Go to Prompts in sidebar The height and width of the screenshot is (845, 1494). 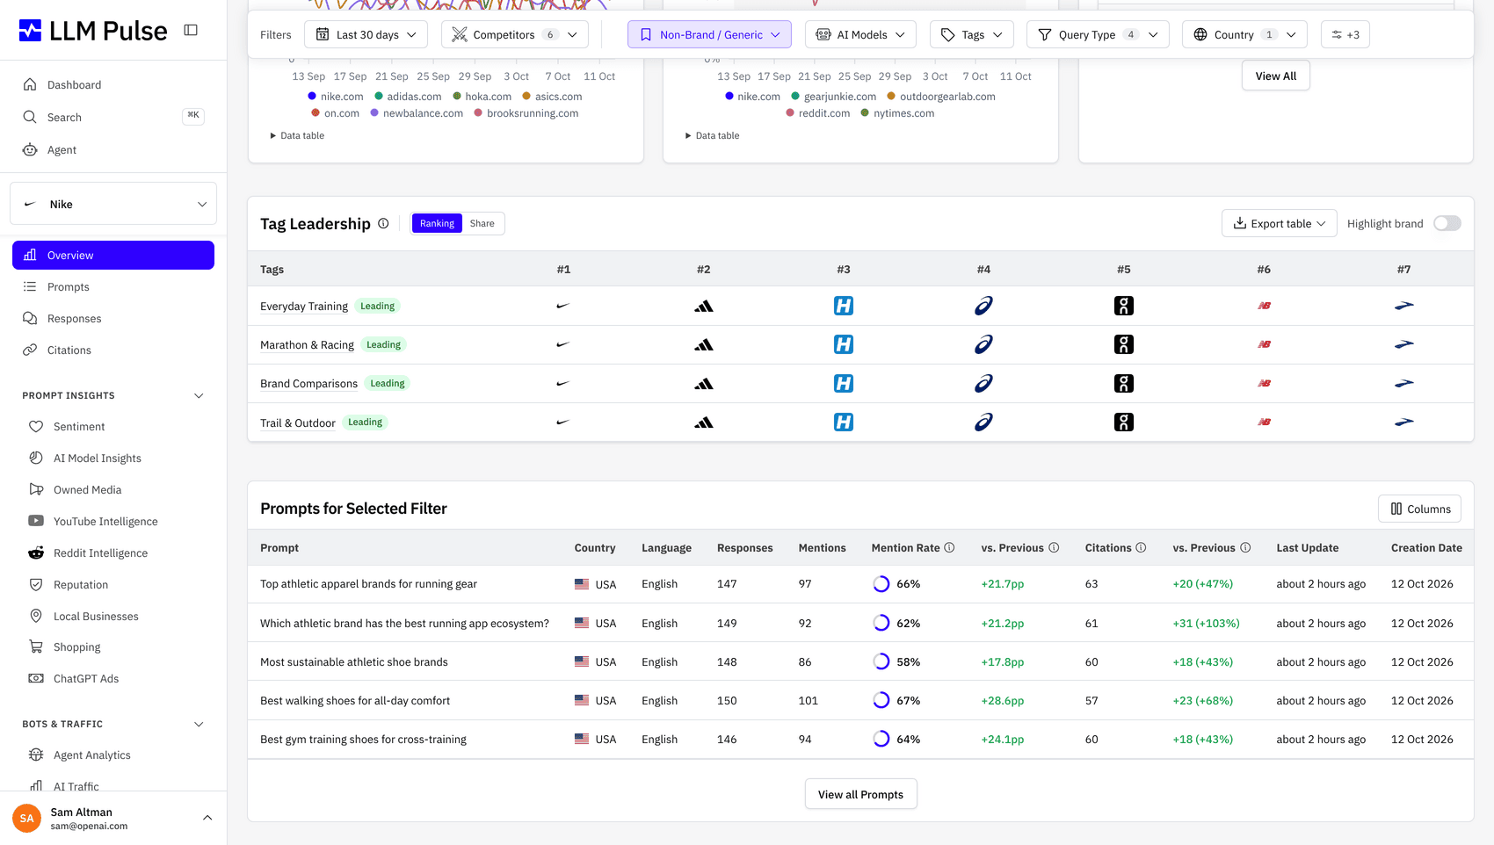click(113, 287)
